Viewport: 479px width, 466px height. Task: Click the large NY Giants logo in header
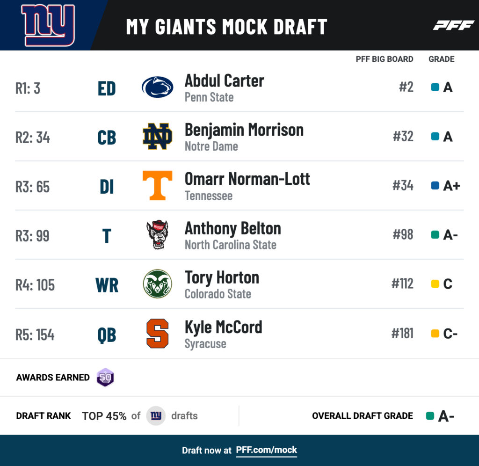click(x=48, y=25)
